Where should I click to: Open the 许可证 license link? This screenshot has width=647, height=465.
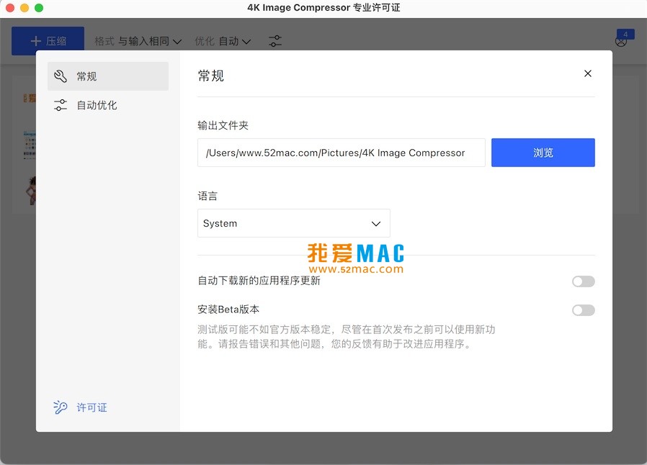pos(92,407)
